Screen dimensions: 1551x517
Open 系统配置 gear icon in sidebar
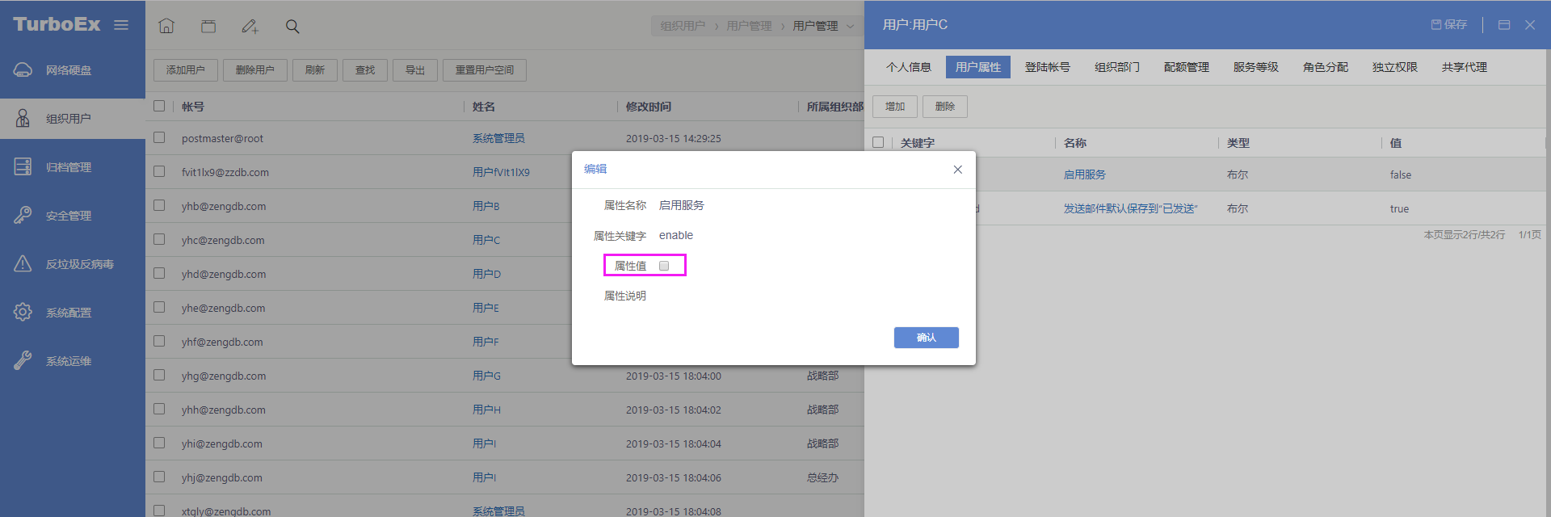click(23, 313)
